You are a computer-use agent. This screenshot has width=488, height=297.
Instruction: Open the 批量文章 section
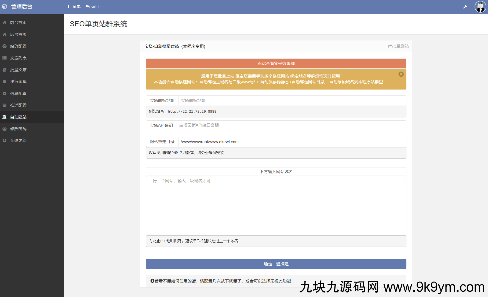(18, 70)
